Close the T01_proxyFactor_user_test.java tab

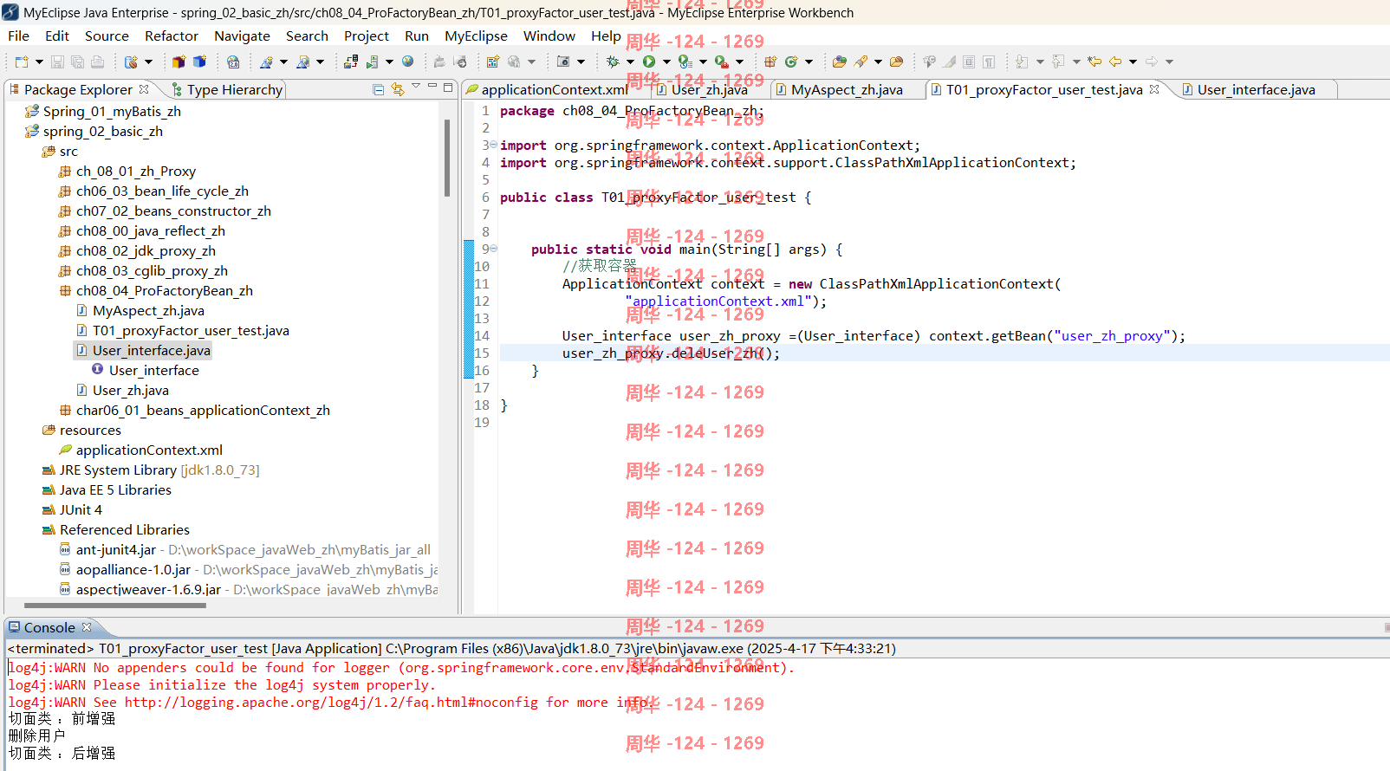click(1154, 89)
